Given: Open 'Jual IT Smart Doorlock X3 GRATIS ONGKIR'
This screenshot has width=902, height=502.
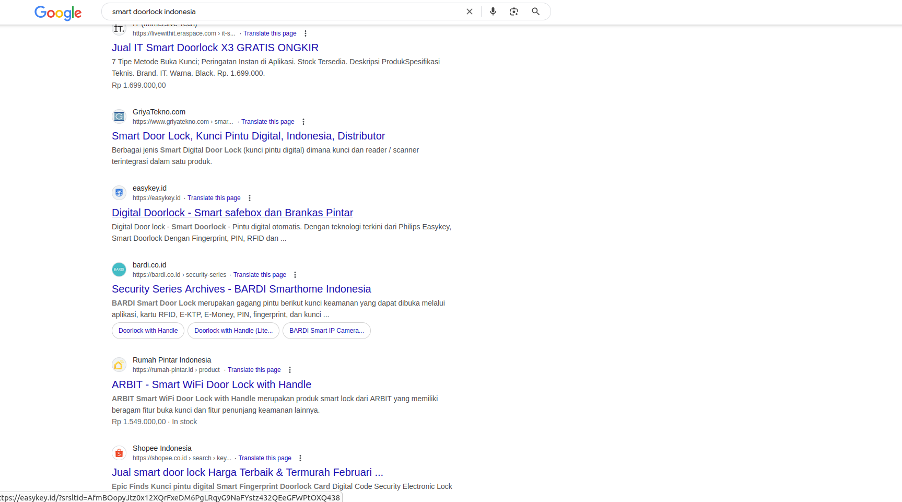Looking at the screenshot, I should [x=215, y=48].
